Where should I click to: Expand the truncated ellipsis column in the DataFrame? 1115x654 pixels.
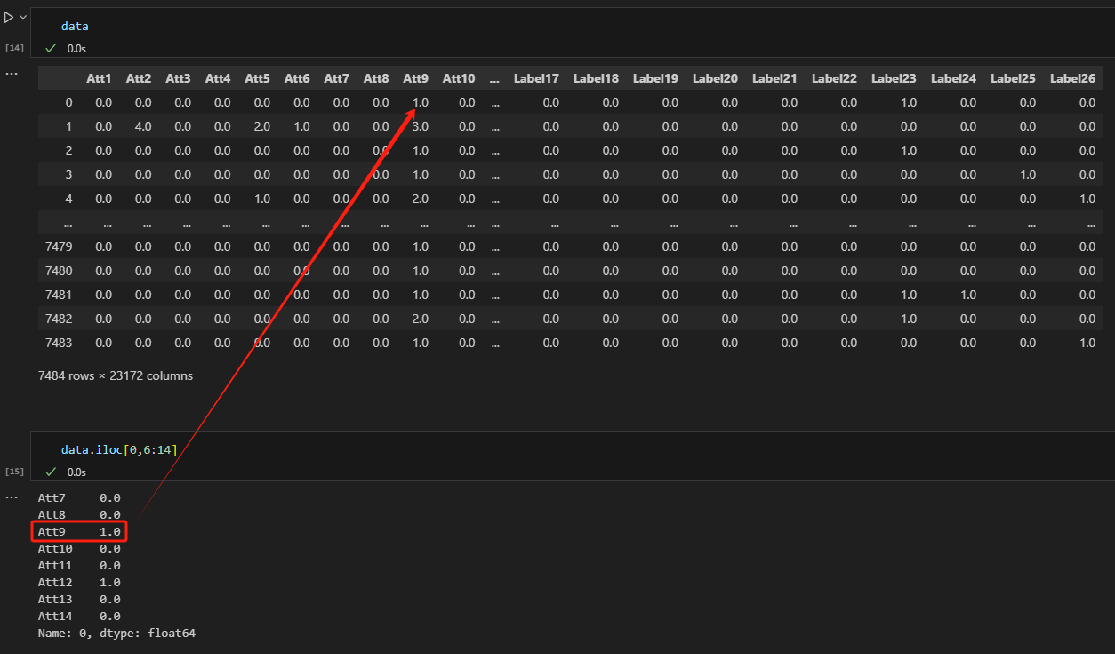coord(494,78)
